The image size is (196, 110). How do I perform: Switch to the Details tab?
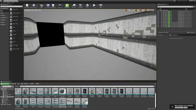click(160, 35)
